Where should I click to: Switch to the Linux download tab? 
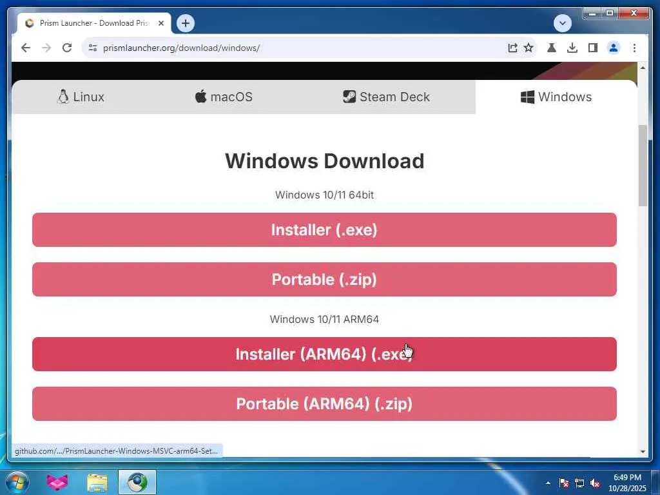tap(81, 97)
